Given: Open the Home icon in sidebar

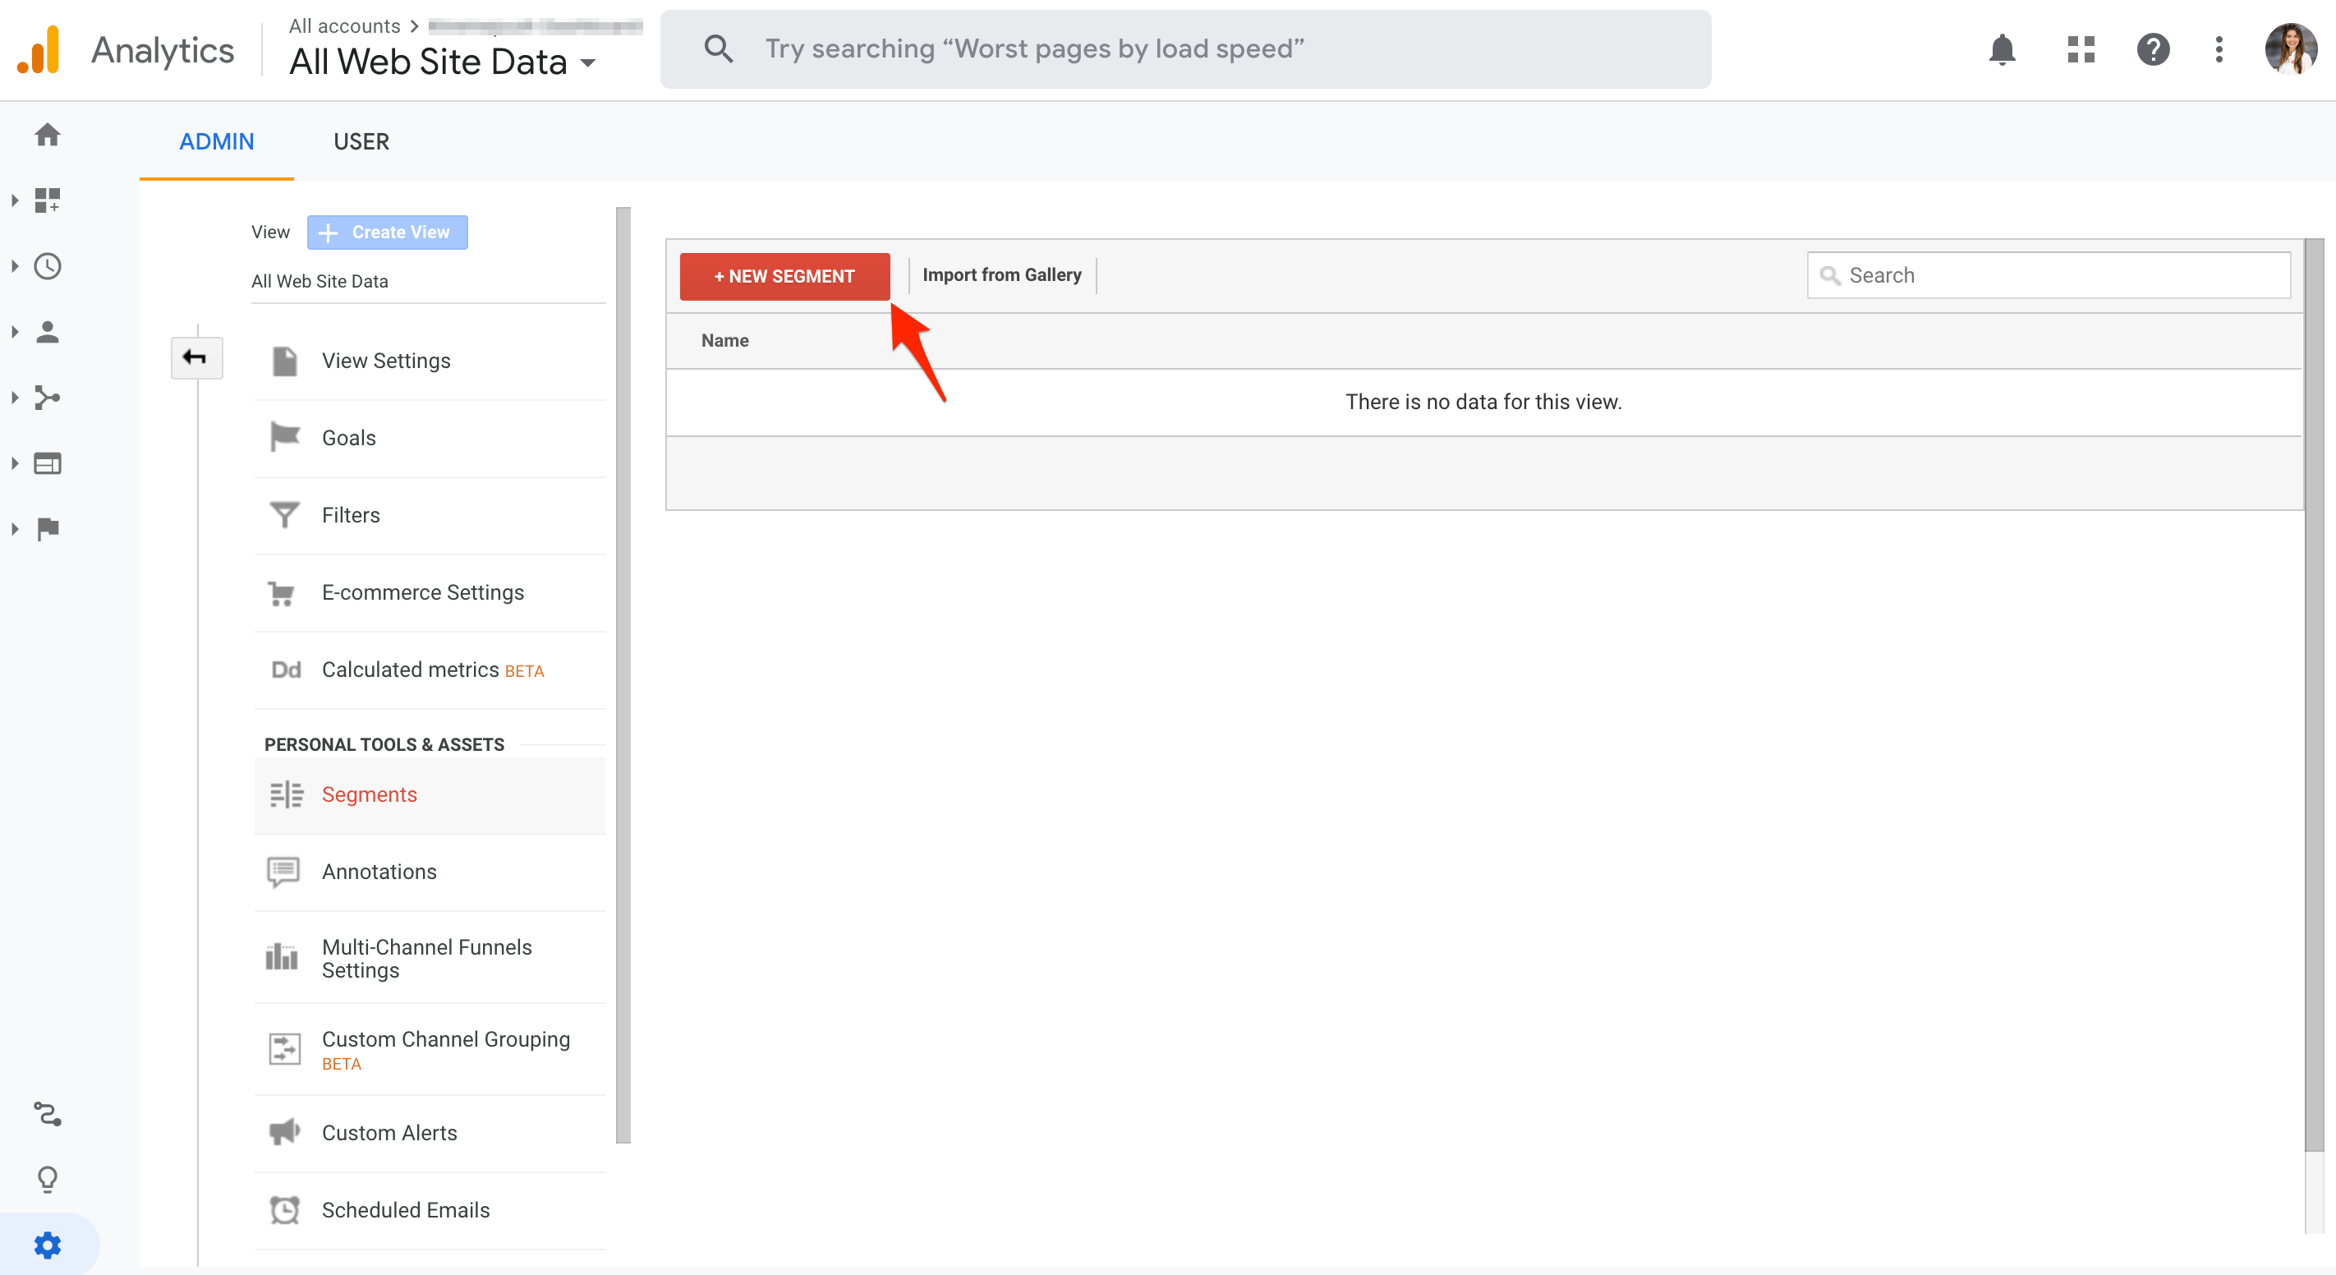Looking at the screenshot, I should pyautogui.click(x=47, y=134).
